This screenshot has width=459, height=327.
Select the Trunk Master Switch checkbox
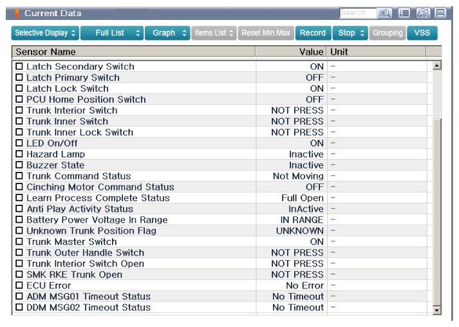(x=19, y=242)
